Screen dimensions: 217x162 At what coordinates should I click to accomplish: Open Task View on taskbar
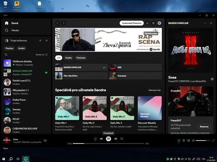pos(18,159)
